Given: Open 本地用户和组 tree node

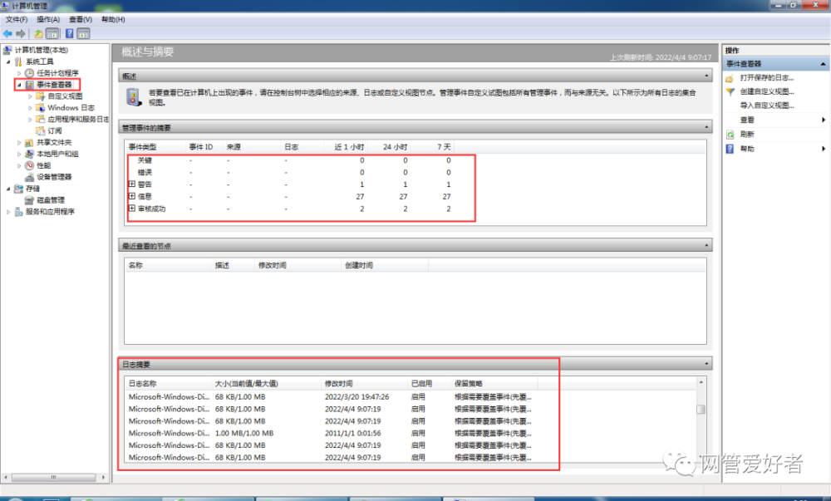Looking at the screenshot, I should [57, 154].
